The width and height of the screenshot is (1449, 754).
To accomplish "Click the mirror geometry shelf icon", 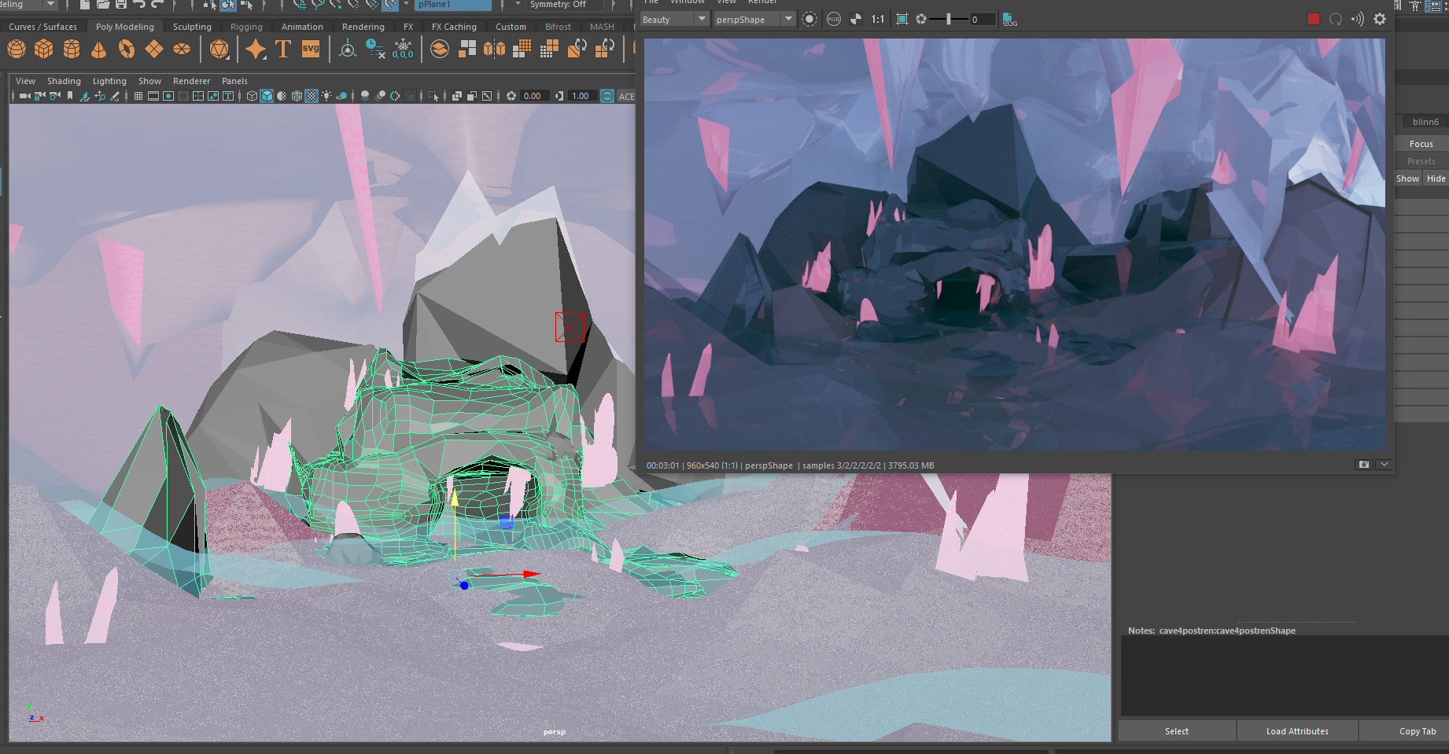I will pyautogui.click(x=495, y=50).
